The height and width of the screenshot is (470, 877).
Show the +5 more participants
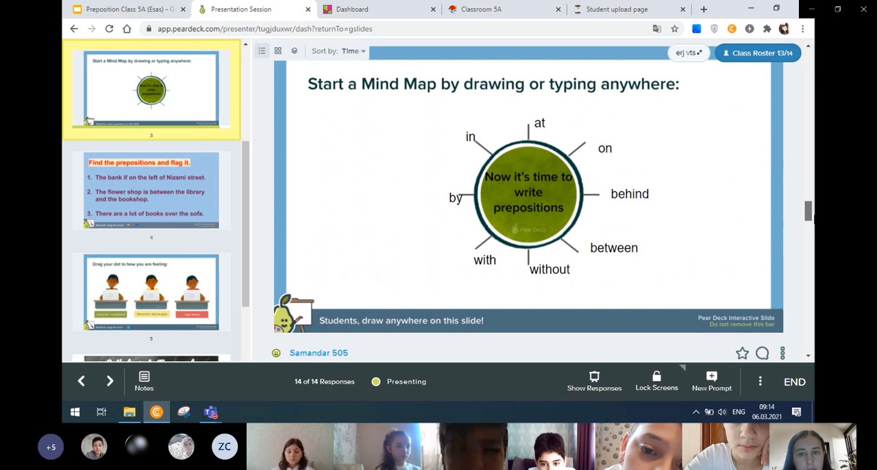[x=51, y=447]
